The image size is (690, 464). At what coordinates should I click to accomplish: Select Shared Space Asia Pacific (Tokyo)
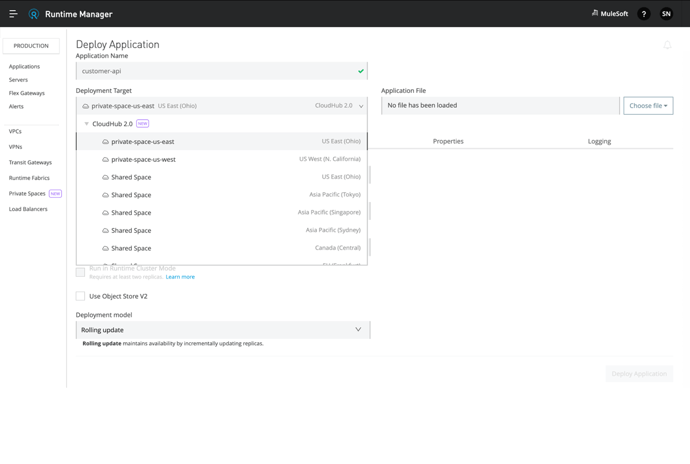tap(222, 195)
